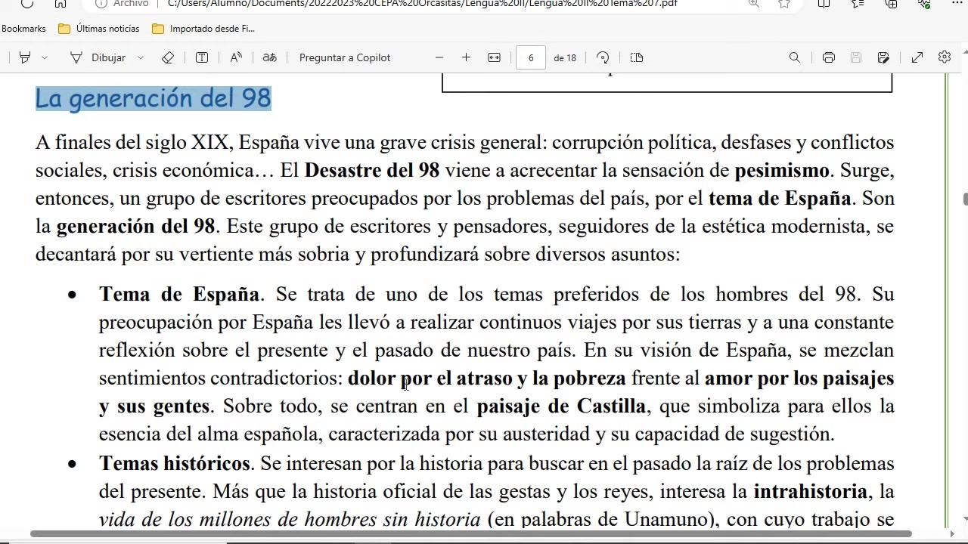Rotate the PDF page

[603, 57]
